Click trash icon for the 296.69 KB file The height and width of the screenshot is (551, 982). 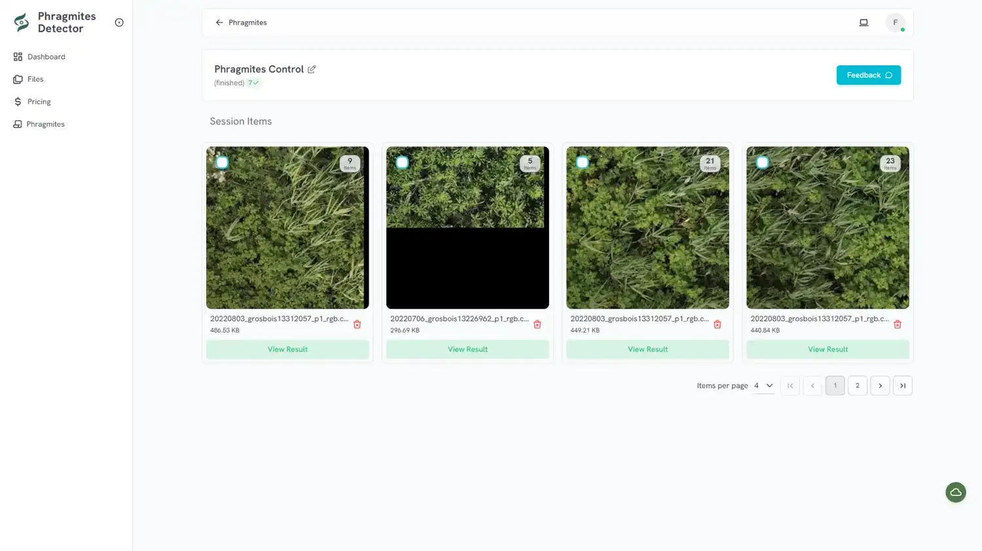[537, 324]
